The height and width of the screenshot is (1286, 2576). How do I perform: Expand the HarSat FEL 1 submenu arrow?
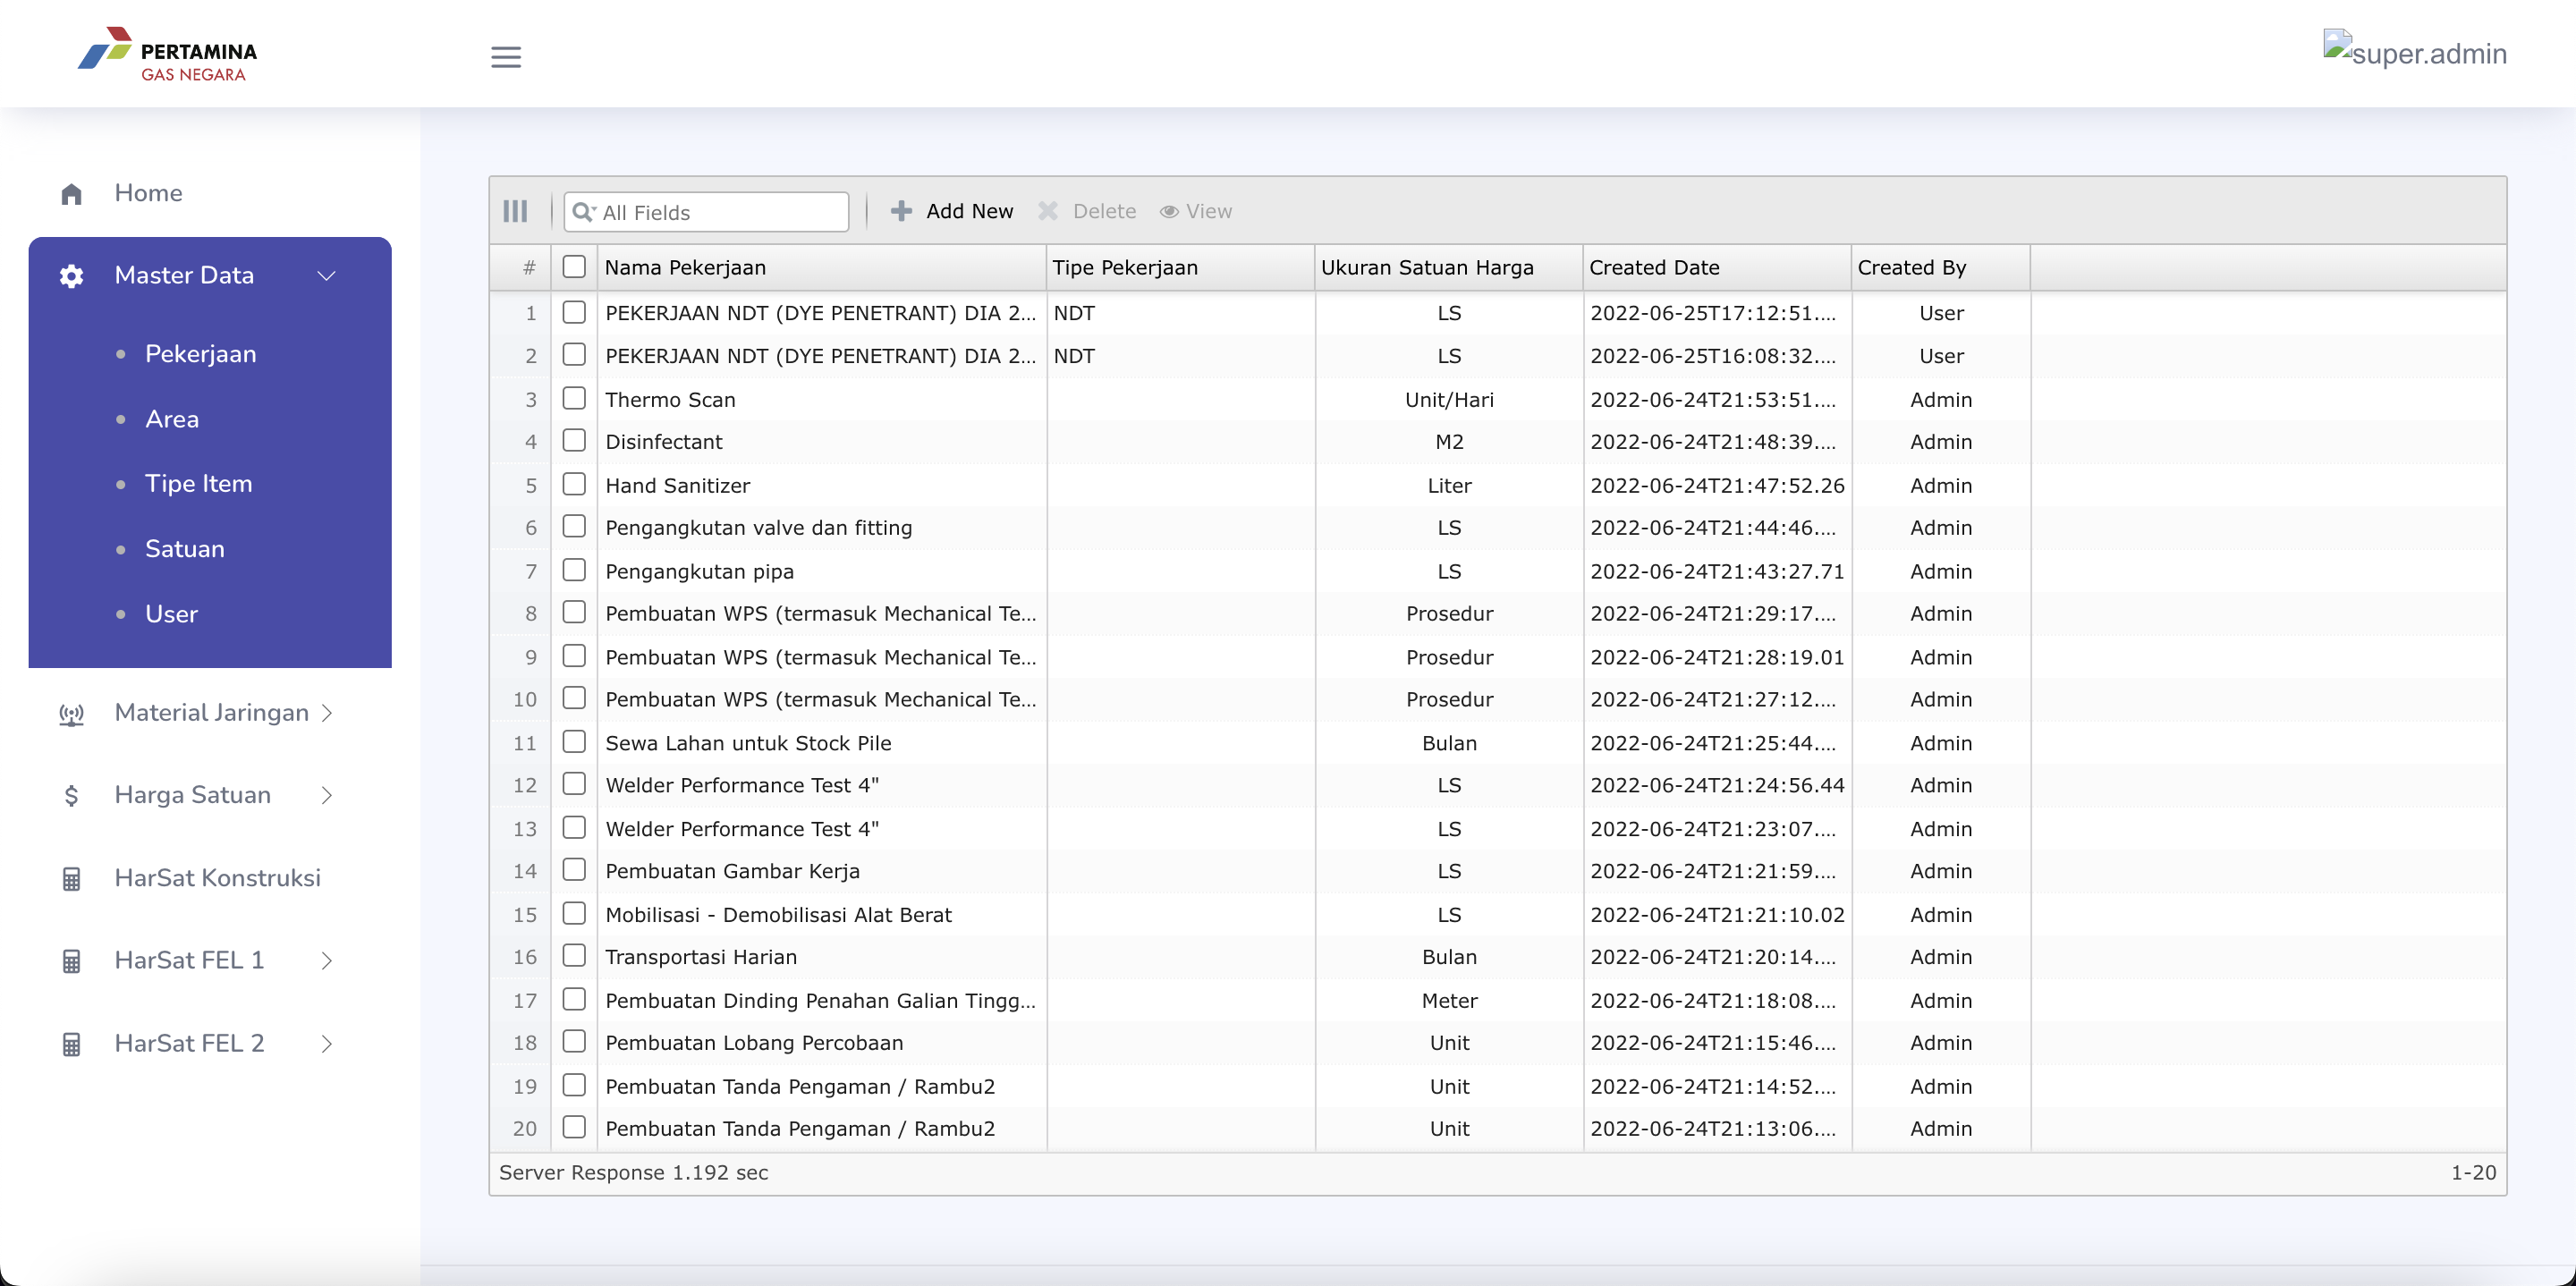[327, 961]
